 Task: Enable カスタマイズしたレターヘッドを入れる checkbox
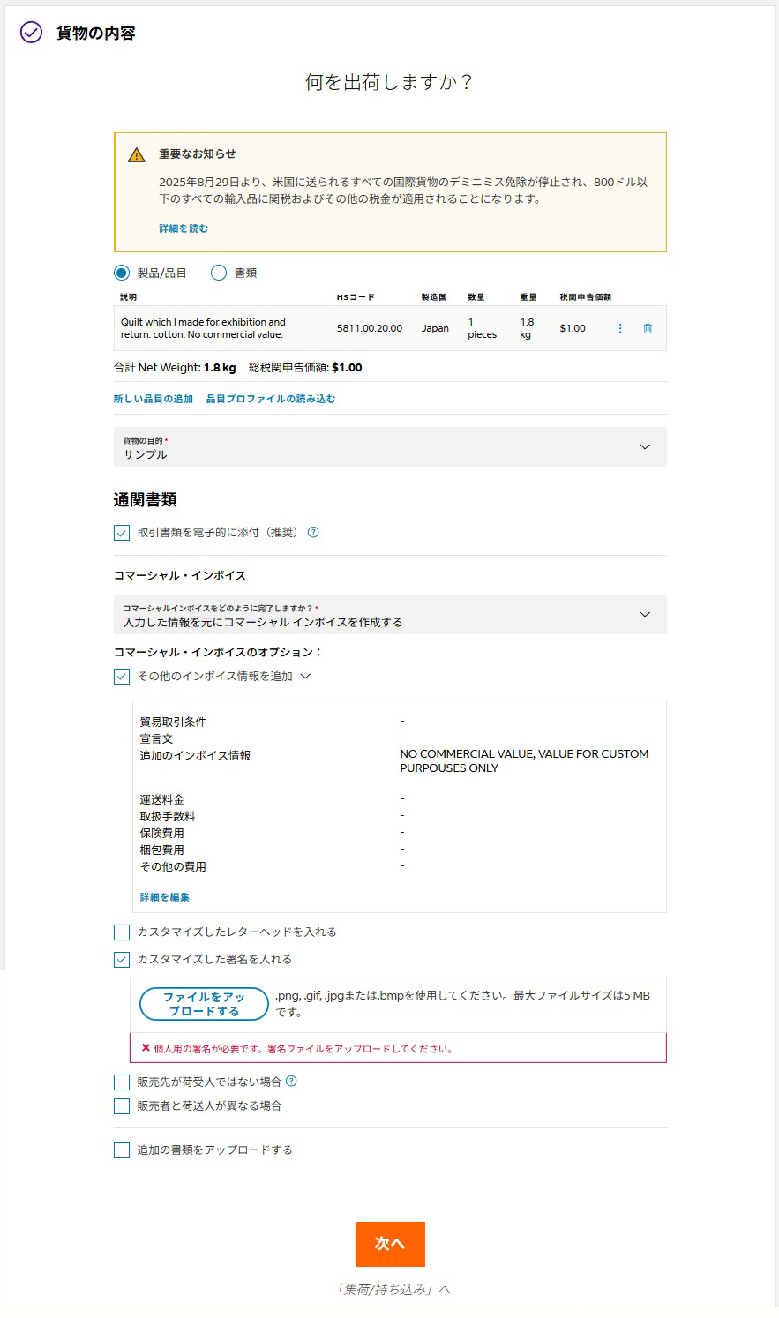(122, 932)
